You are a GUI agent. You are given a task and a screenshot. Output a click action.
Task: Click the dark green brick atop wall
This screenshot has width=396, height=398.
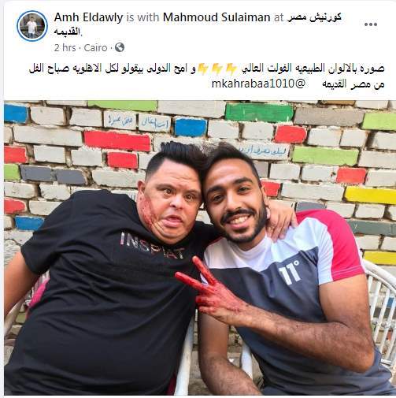pos(259,113)
